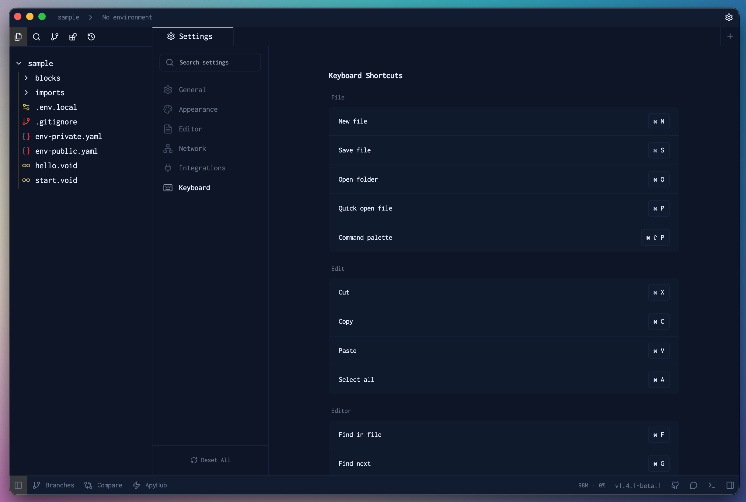Open the search panel in the sidebar
Image resolution: width=746 pixels, height=502 pixels.
click(36, 37)
